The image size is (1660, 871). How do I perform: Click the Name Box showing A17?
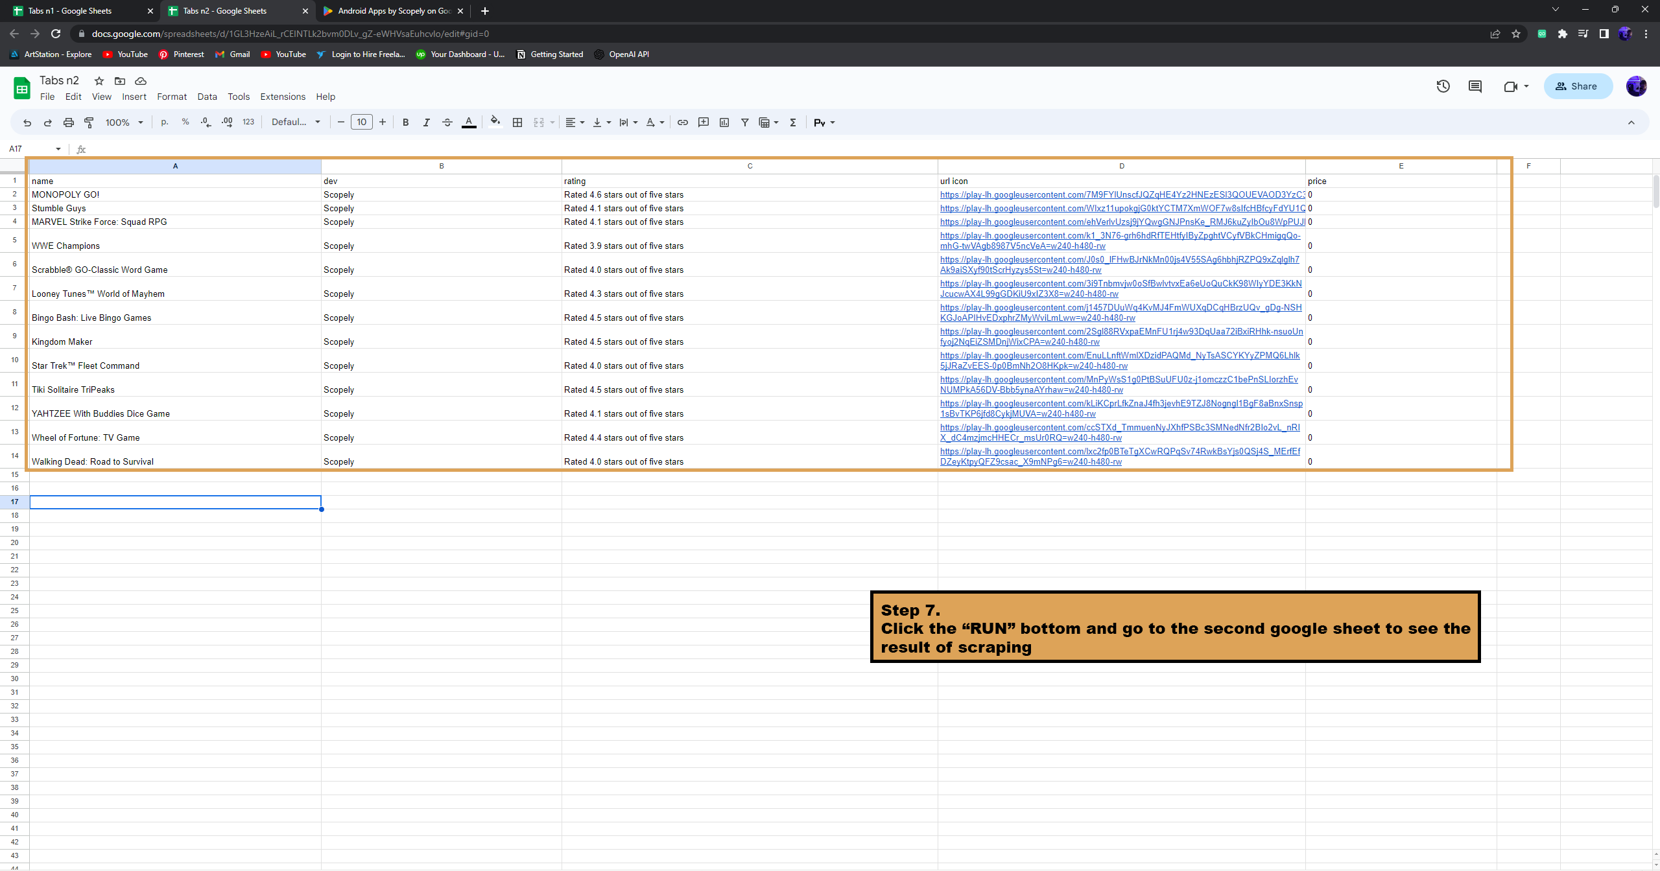(x=34, y=149)
